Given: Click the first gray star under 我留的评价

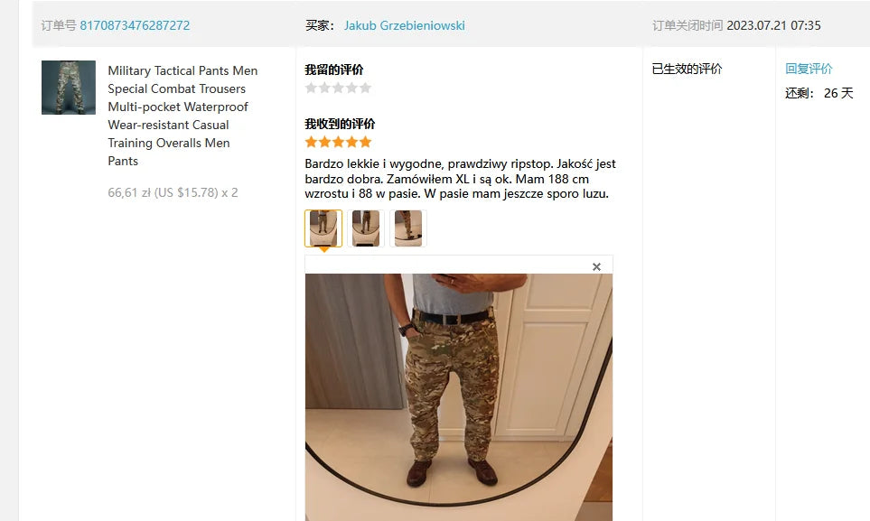Looking at the screenshot, I should tap(312, 88).
